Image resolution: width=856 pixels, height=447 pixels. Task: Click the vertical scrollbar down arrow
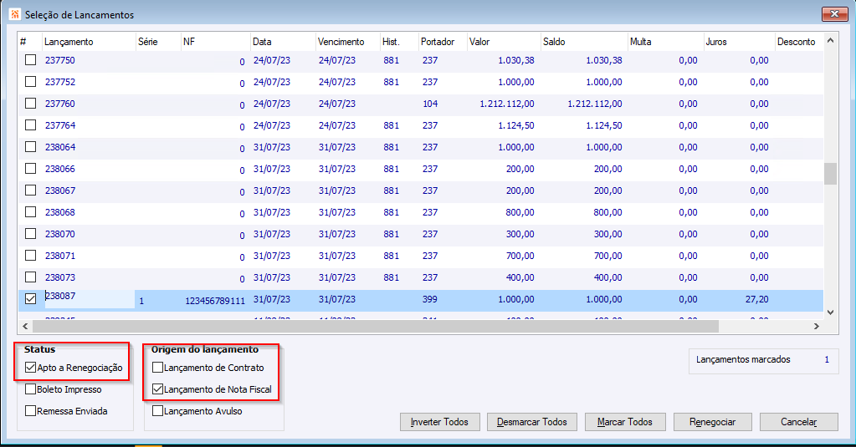pos(830,312)
